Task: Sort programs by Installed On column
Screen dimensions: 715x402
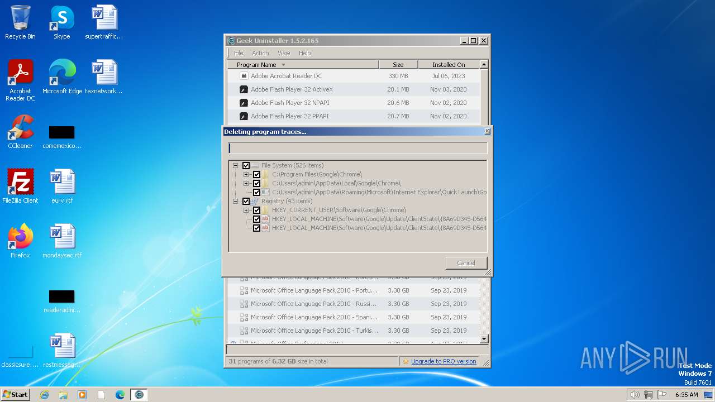Action: click(x=449, y=65)
